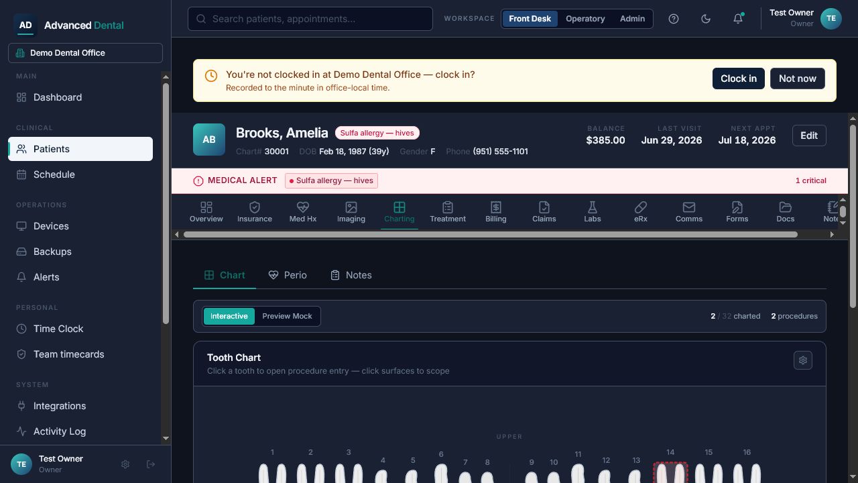The width and height of the screenshot is (858, 483).
Task: Click sidebar scroll up arrow
Action: point(166,76)
